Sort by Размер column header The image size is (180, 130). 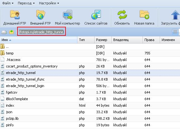click(x=103, y=40)
